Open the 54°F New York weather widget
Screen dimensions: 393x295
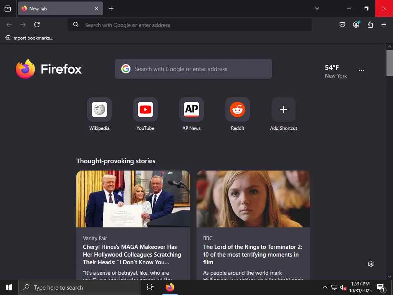pos(336,71)
